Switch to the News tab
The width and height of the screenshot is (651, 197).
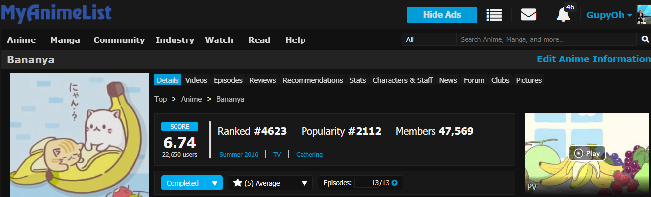pos(448,80)
